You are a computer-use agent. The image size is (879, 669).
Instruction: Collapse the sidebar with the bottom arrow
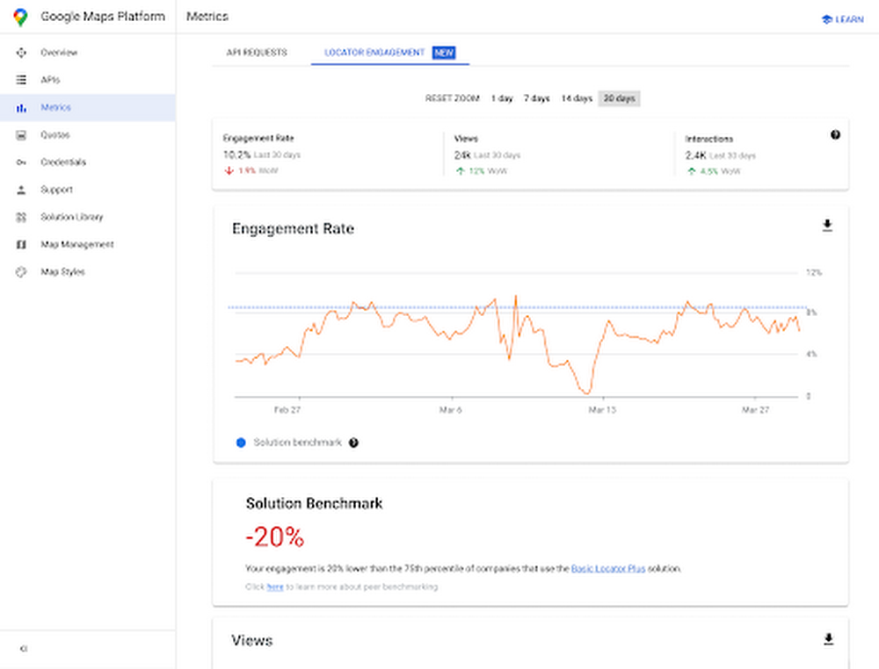point(23,648)
